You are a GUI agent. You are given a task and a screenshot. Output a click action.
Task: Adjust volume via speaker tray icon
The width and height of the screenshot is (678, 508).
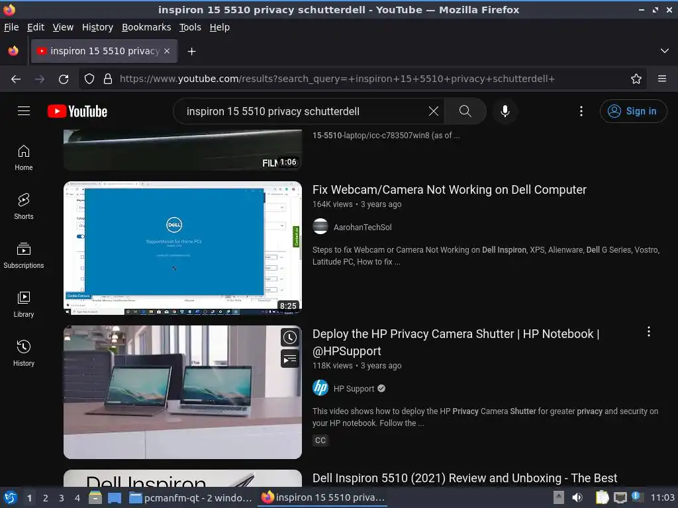pyautogui.click(x=577, y=497)
